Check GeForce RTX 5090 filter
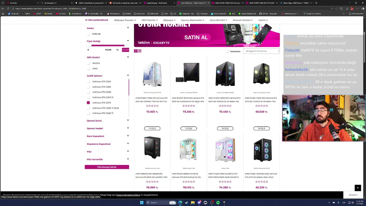The image size is (366, 206). (x=88, y=87)
